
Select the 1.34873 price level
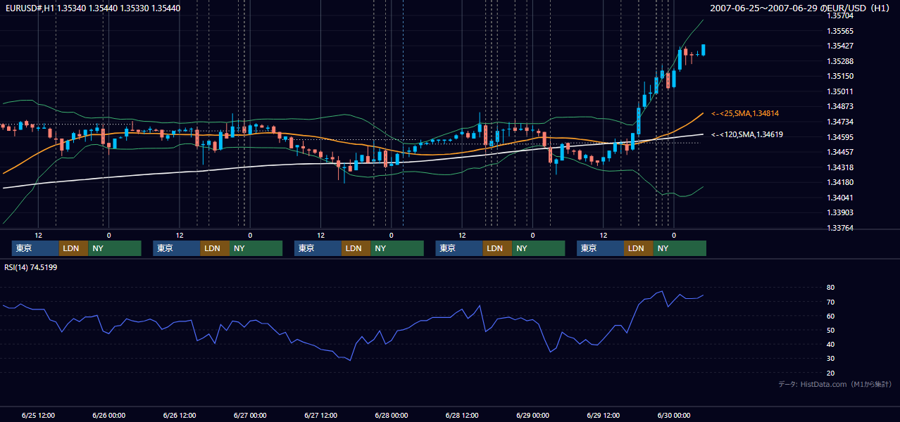[x=839, y=106]
